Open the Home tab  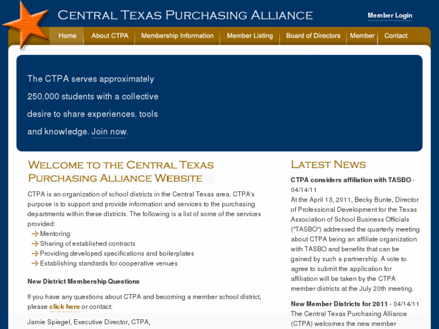(x=67, y=36)
